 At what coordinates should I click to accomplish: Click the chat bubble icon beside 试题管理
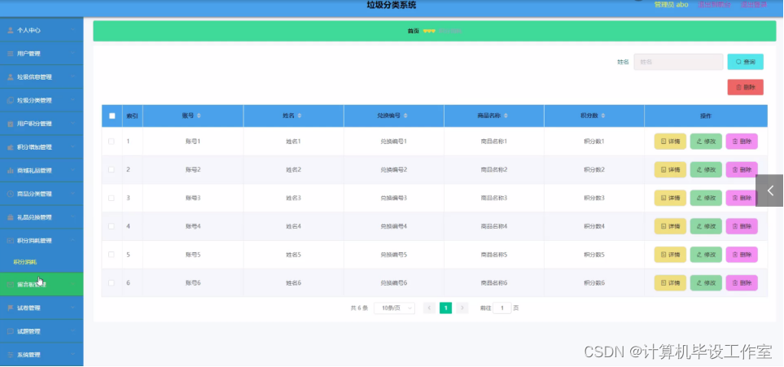point(11,331)
